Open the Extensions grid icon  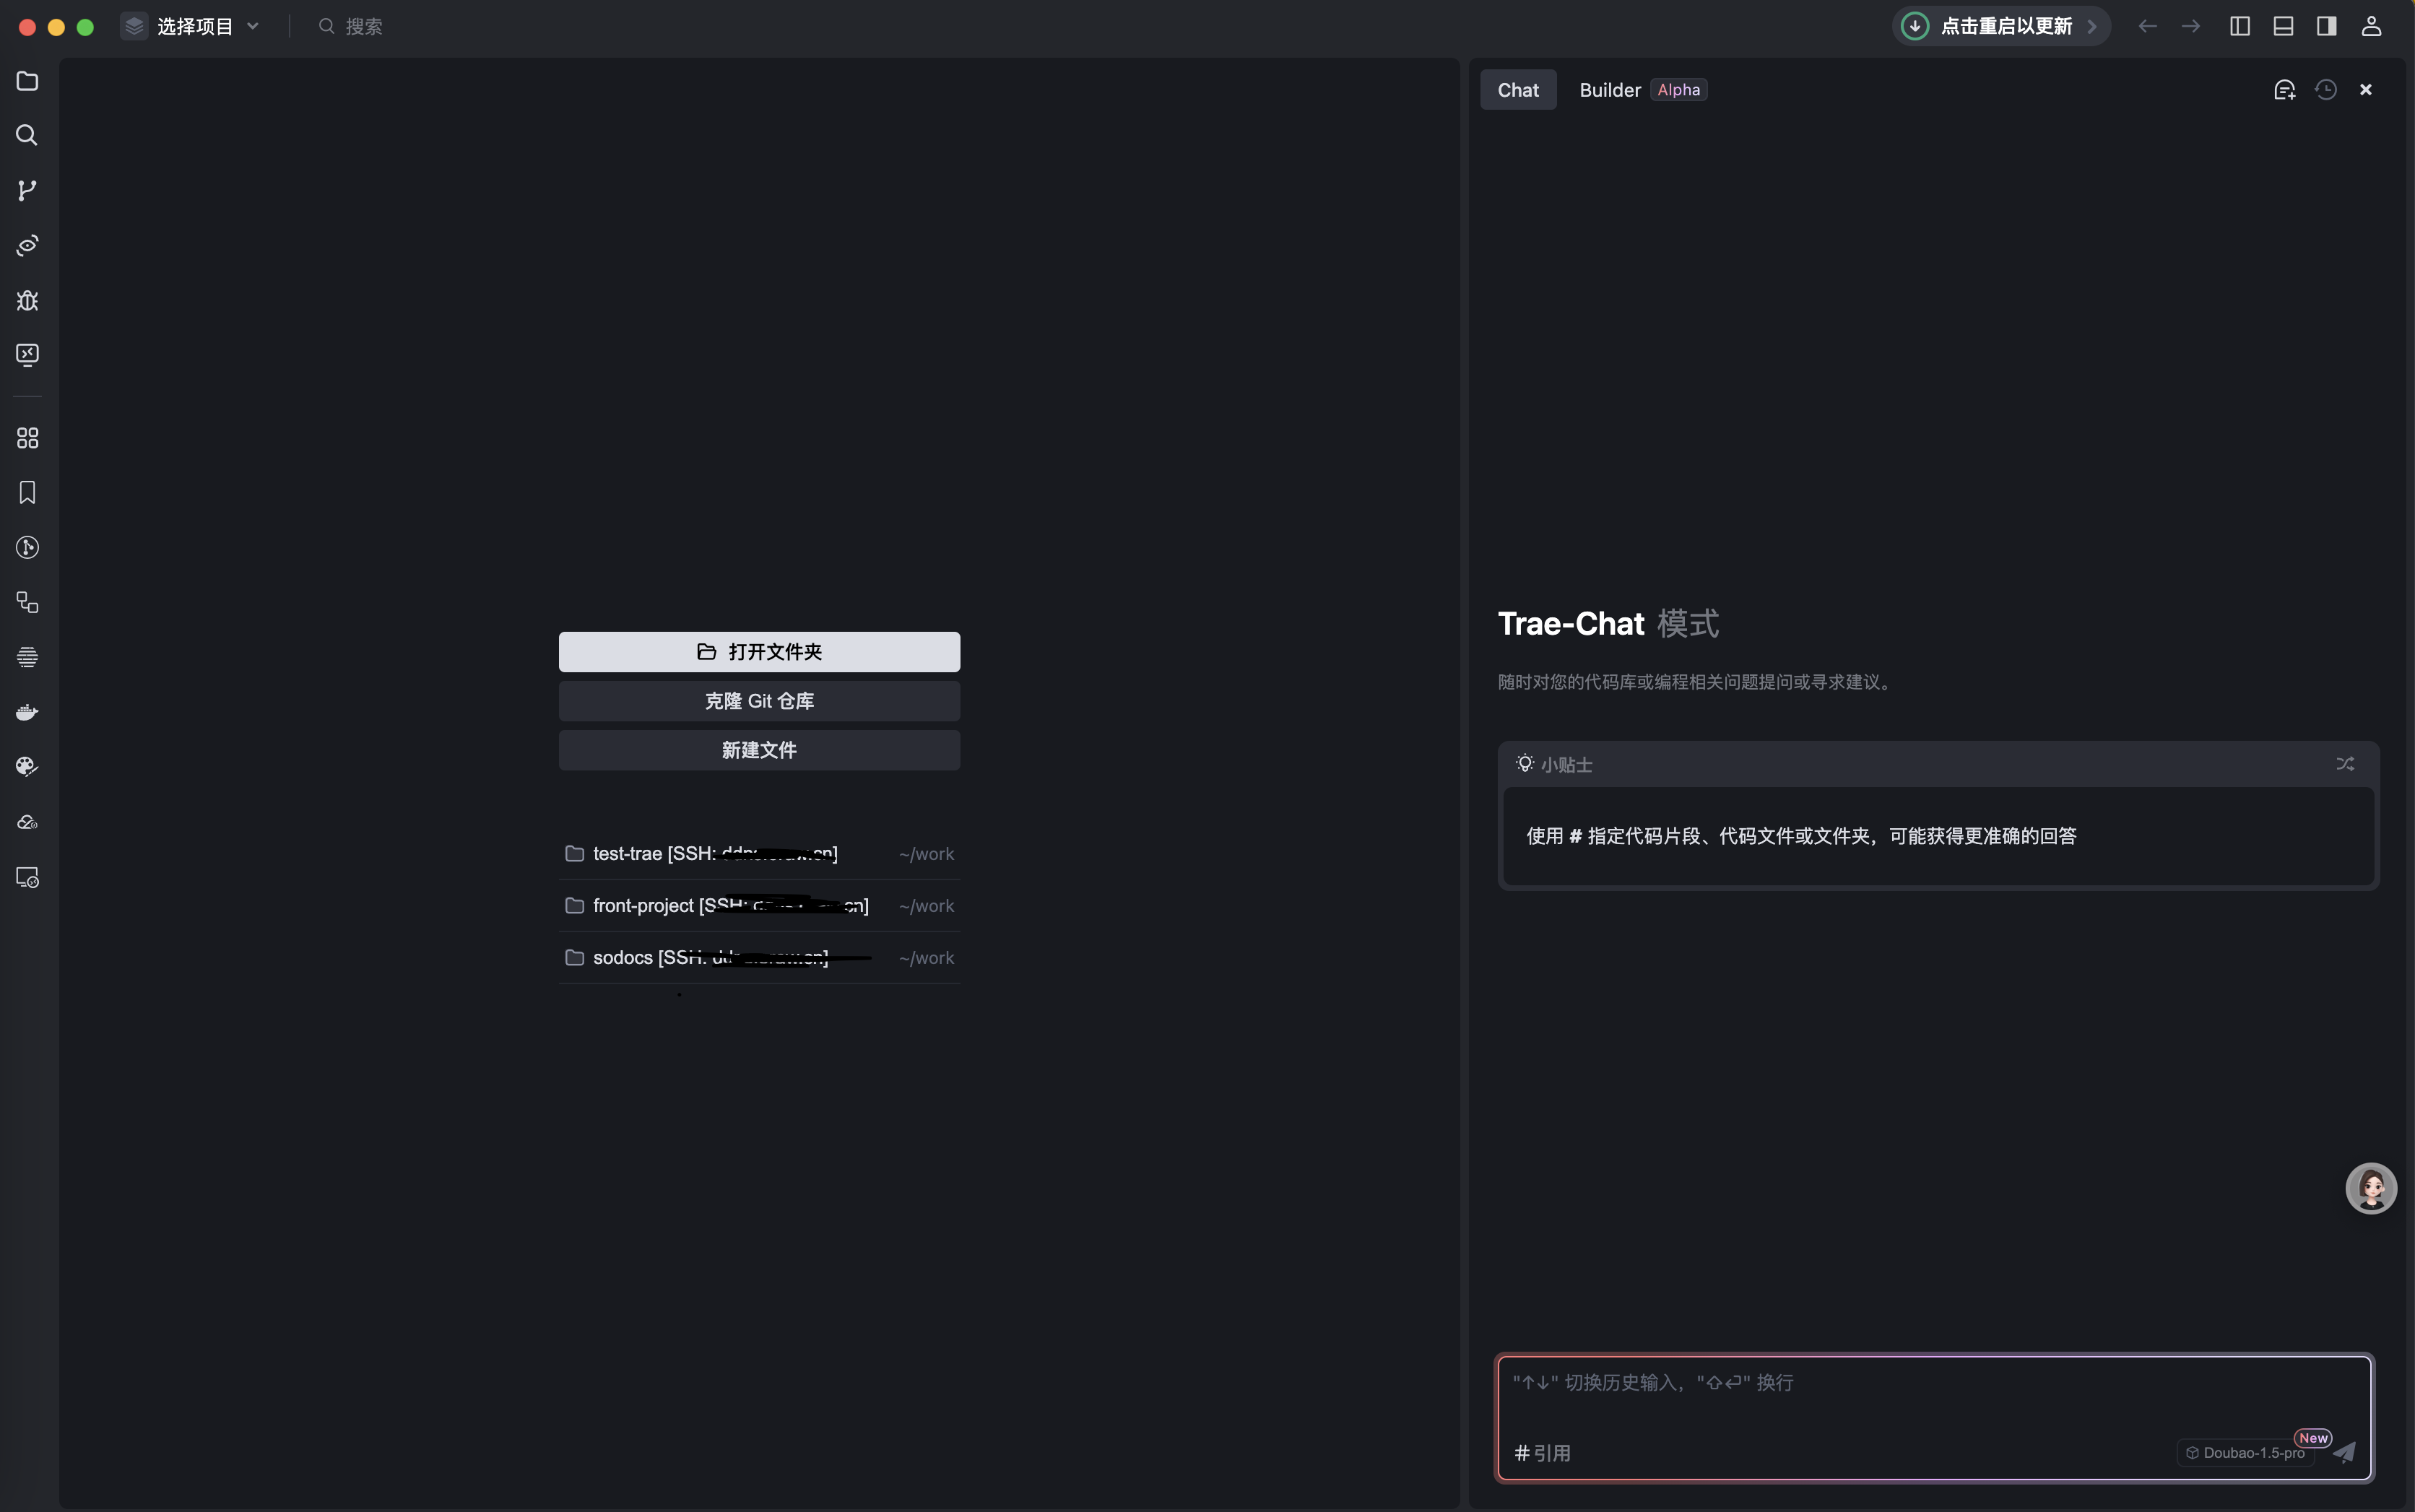pos(27,438)
